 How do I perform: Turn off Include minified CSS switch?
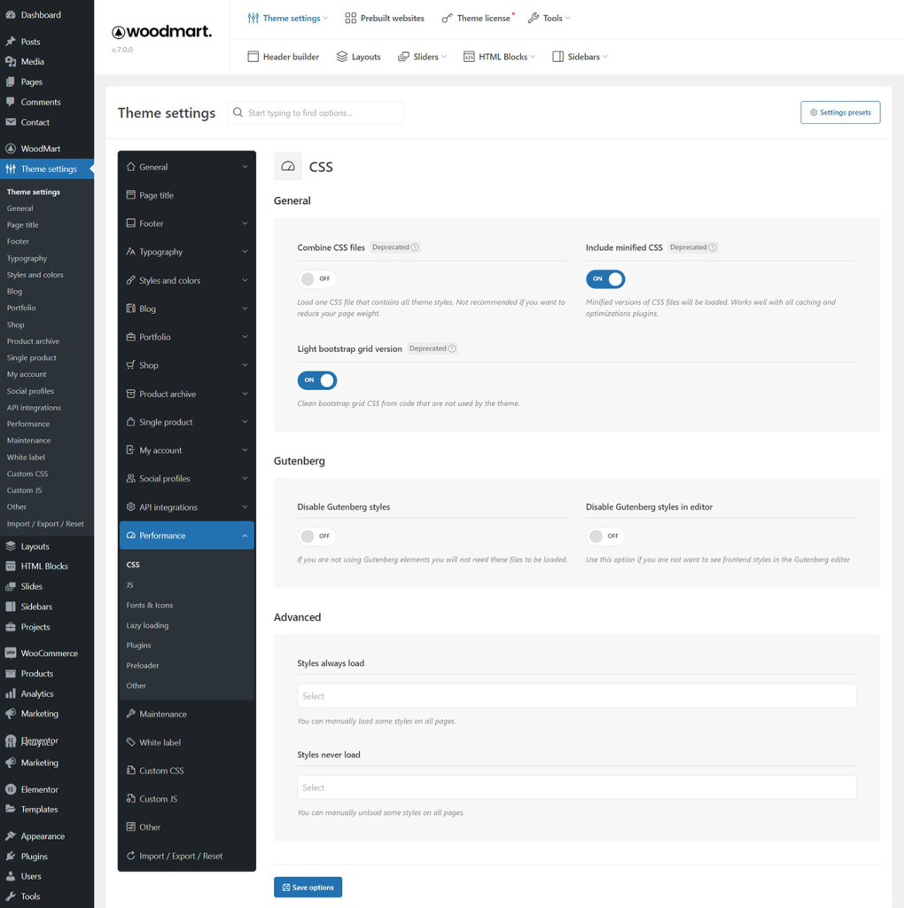[605, 279]
